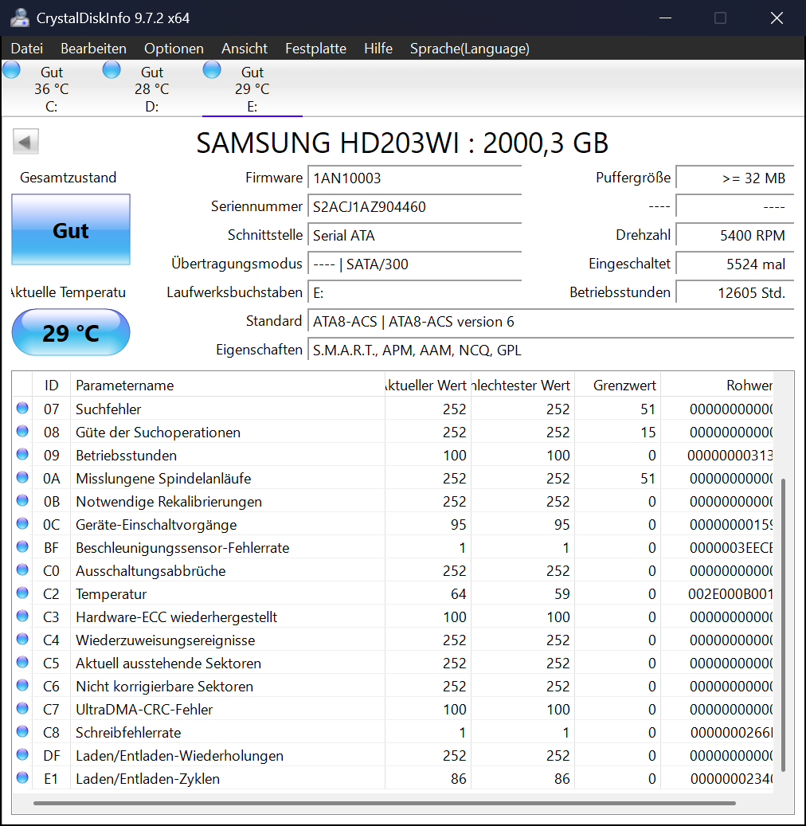Viewport: 806px width, 826px height.
Task: Select the Schreibfehlerrate parameter name text
Action: 128,732
